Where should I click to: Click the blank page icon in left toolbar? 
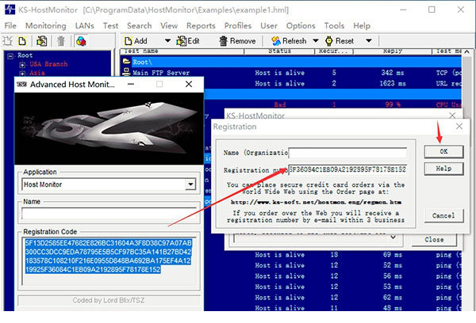point(22,41)
